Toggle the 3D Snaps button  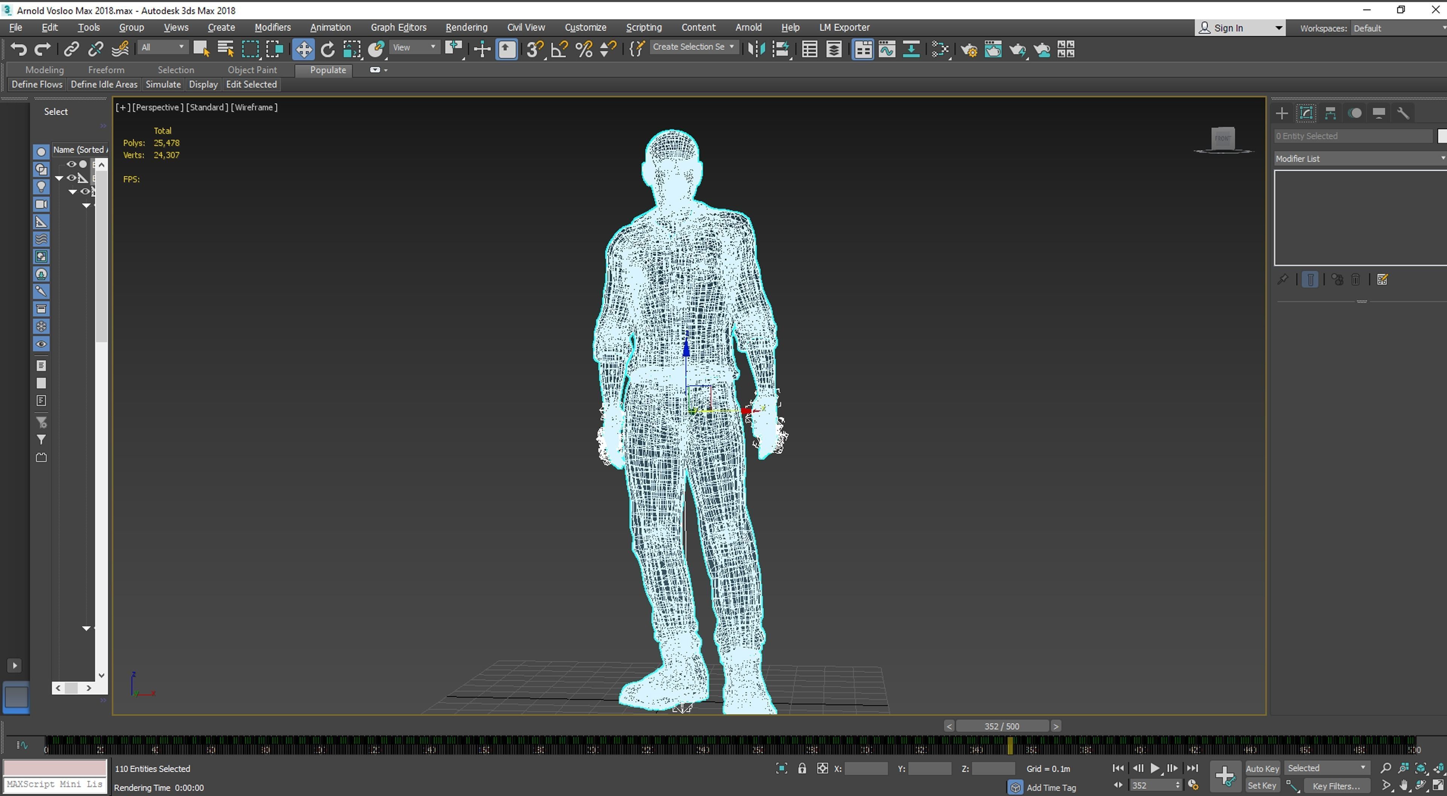point(535,49)
